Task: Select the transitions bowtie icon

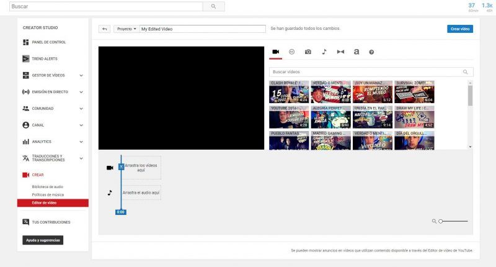Action: (340, 52)
